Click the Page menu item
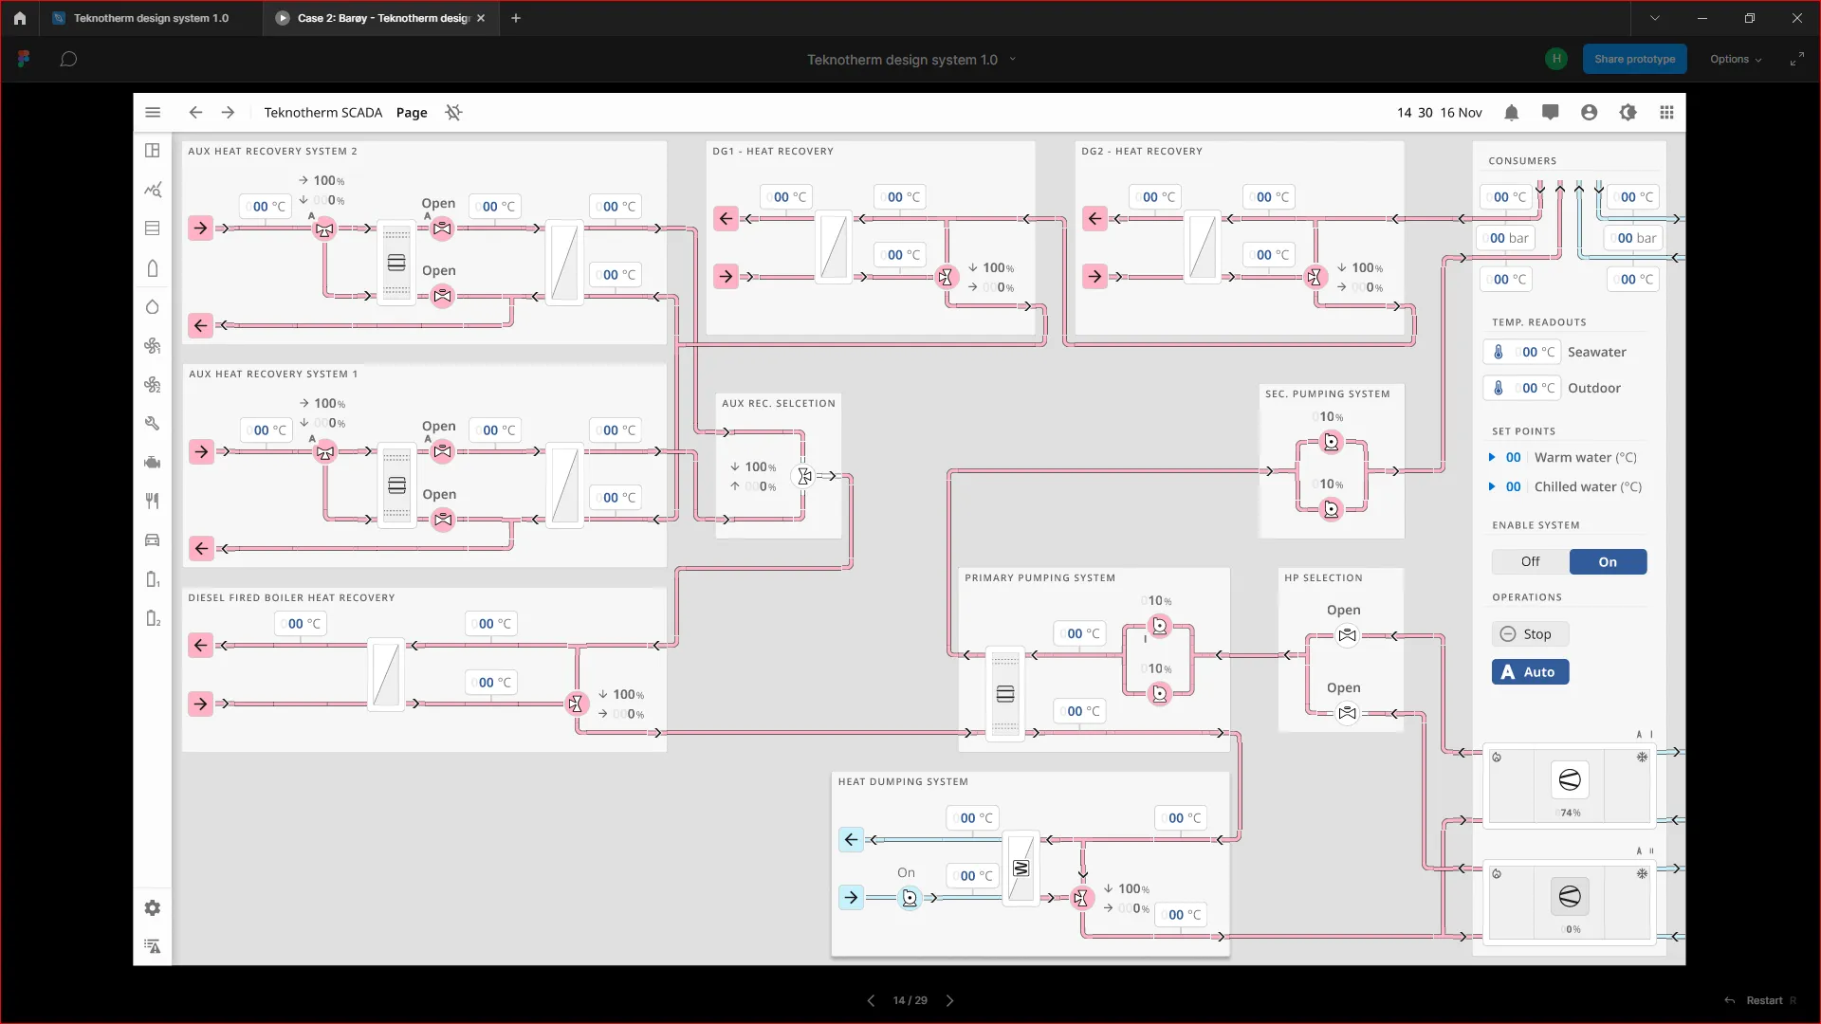 coord(411,112)
